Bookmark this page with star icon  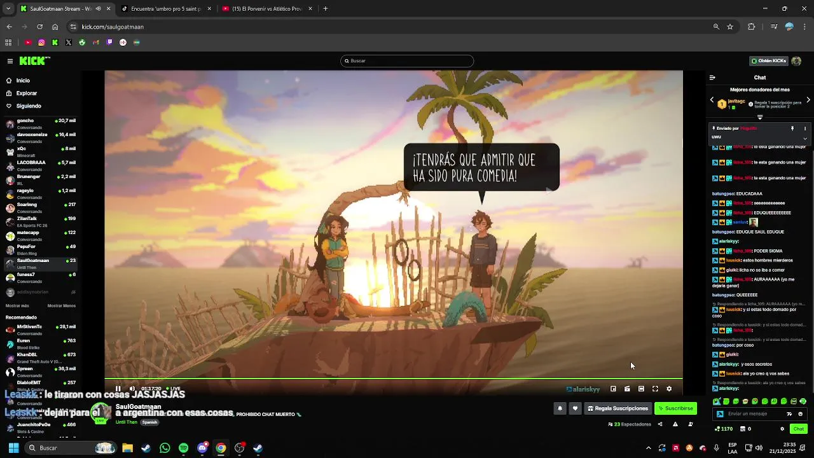[730, 27]
